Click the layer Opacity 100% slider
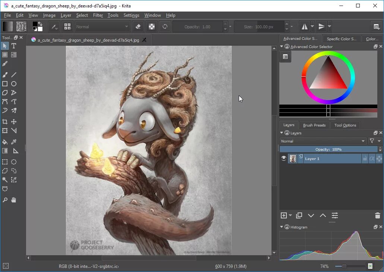 pos(329,149)
